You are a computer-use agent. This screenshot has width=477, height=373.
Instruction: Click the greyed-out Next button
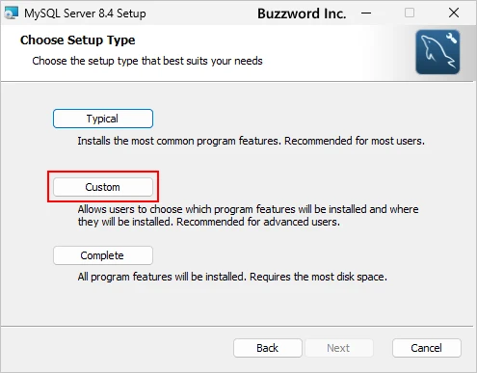(x=338, y=348)
